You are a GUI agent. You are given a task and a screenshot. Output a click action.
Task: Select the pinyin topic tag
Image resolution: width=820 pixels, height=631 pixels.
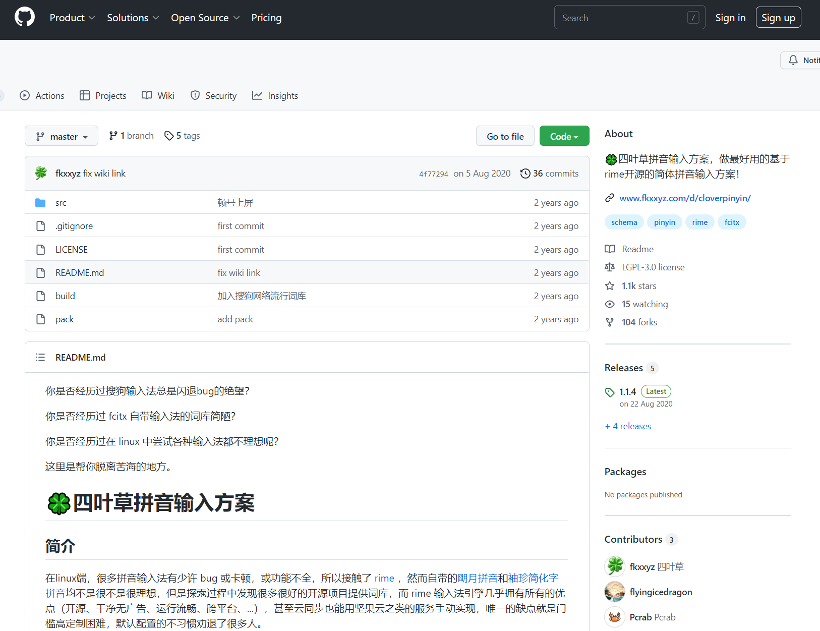664,222
